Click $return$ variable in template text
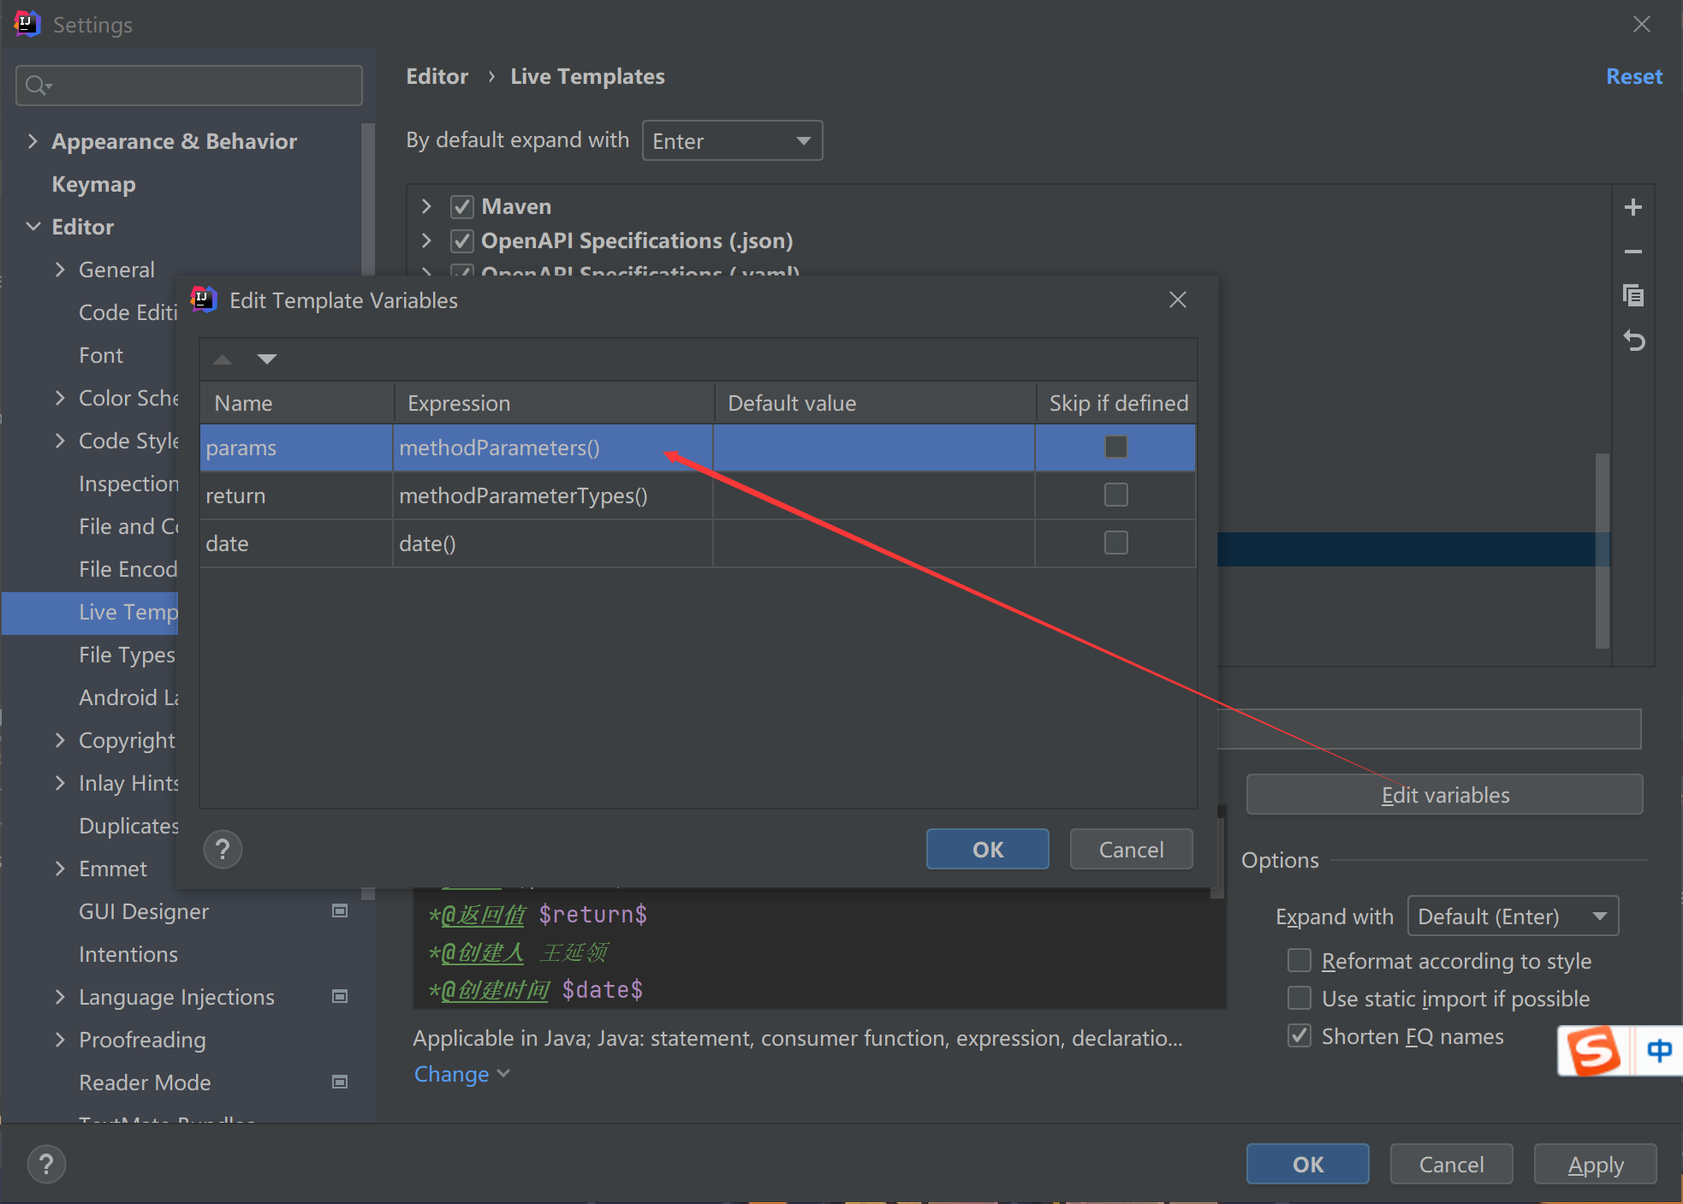Image resolution: width=1683 pixels, height=1204 pixels. click(592, 915)
